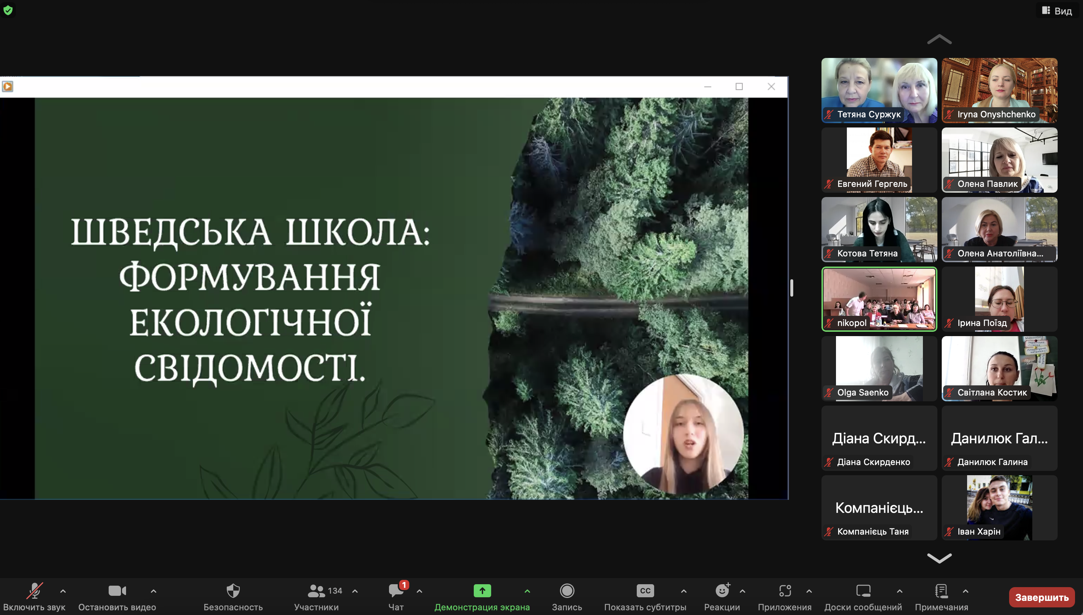Click muted mic icon on Світлана Костик
The width and height of the screenshot is (1083, 615).
pyautogui.click(x=949, y=392)
